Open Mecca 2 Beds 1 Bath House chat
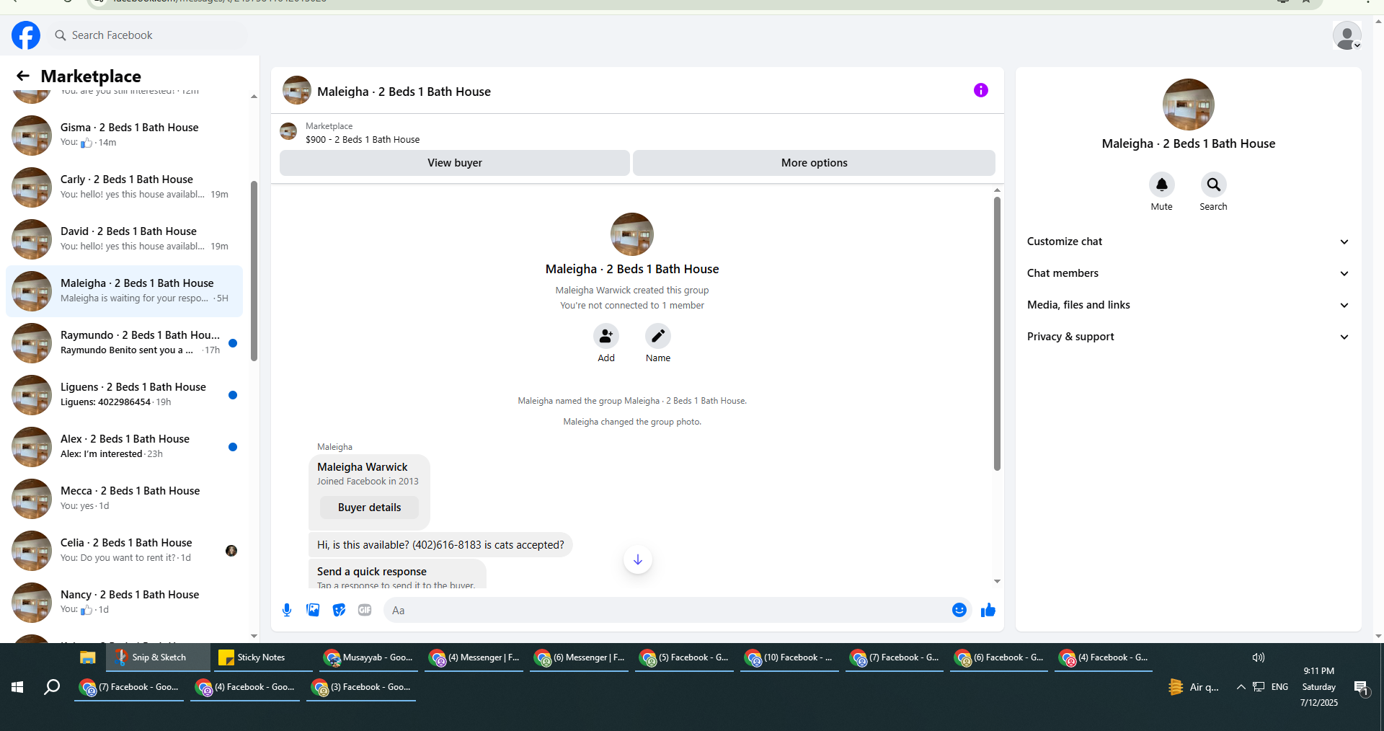Viewport: 1384px width, 731px height. (x=124, y=498)
